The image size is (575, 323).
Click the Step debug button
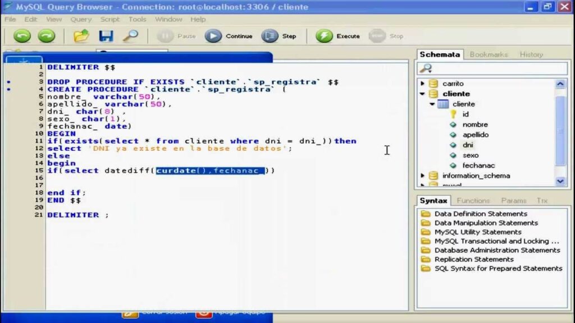[x=279, y=36]
